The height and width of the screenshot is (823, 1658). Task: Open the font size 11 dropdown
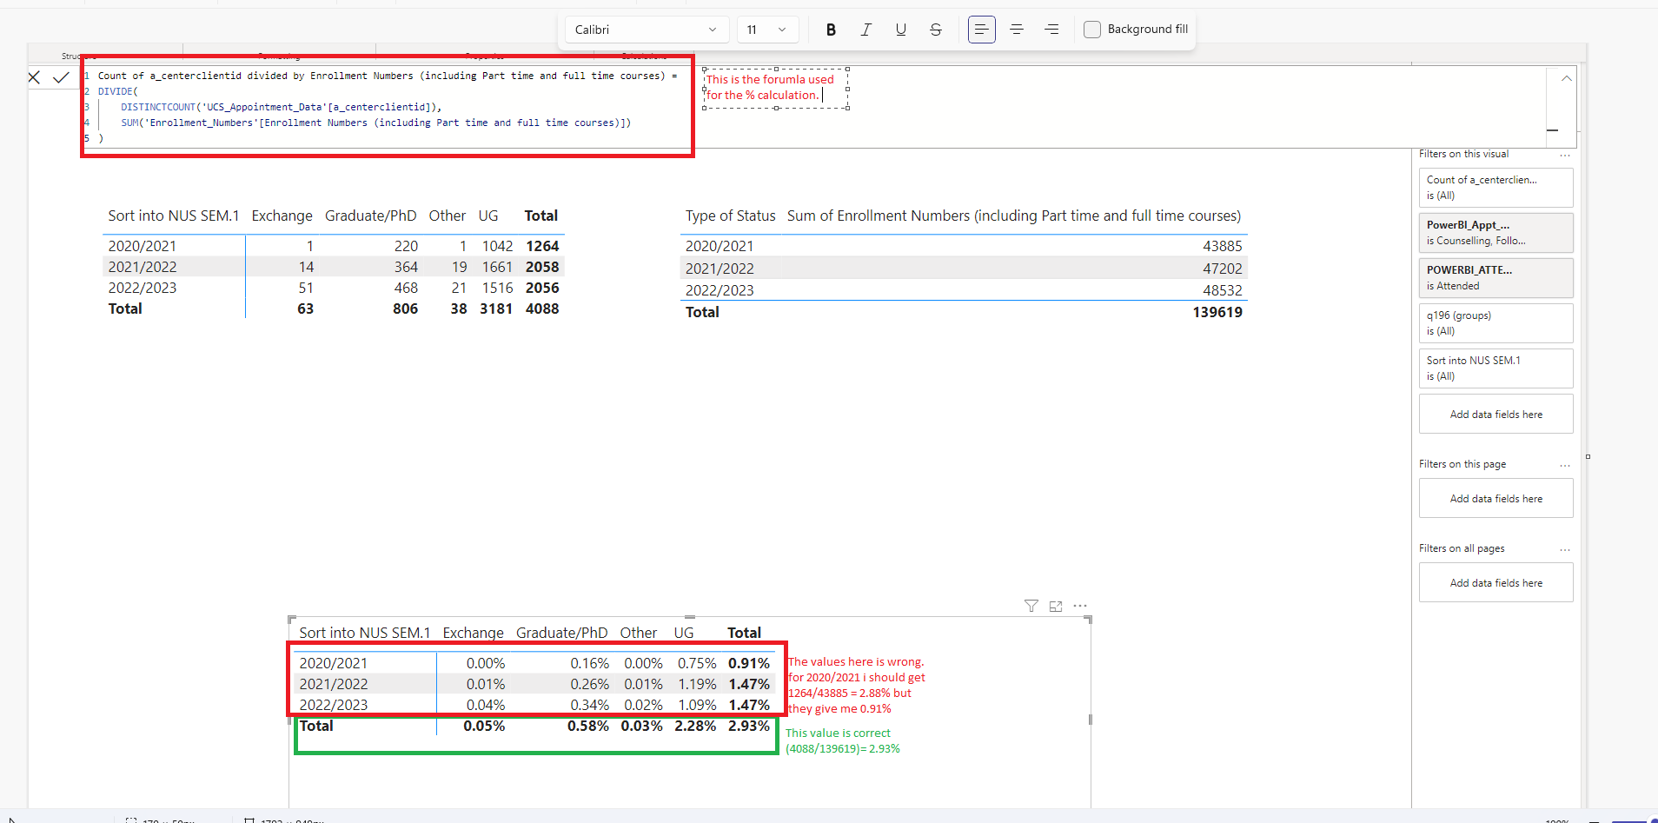click(x=766, y=30)
